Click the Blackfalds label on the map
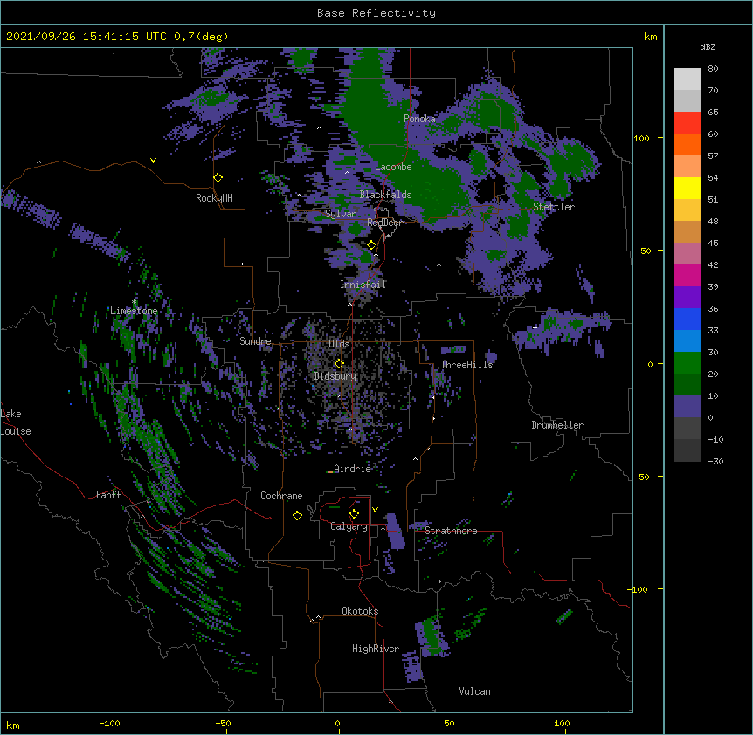Screen dimensions: 753x735 pyautogui.click(x=385, y=195)
